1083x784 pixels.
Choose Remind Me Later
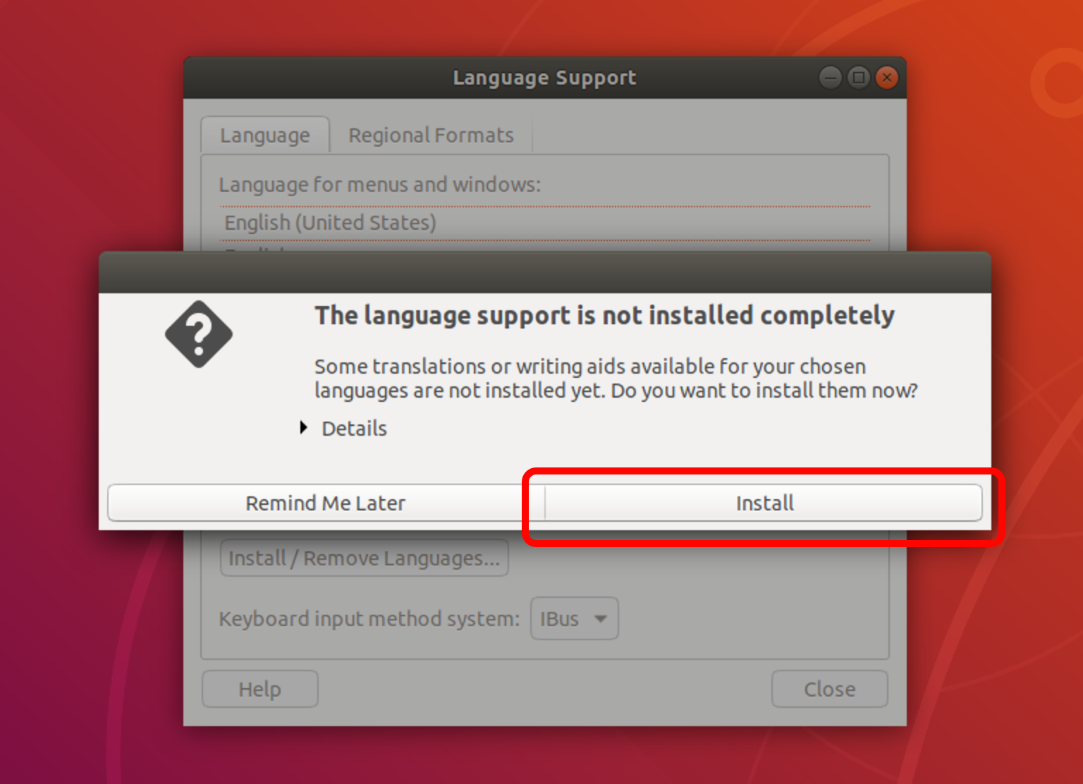326,503
